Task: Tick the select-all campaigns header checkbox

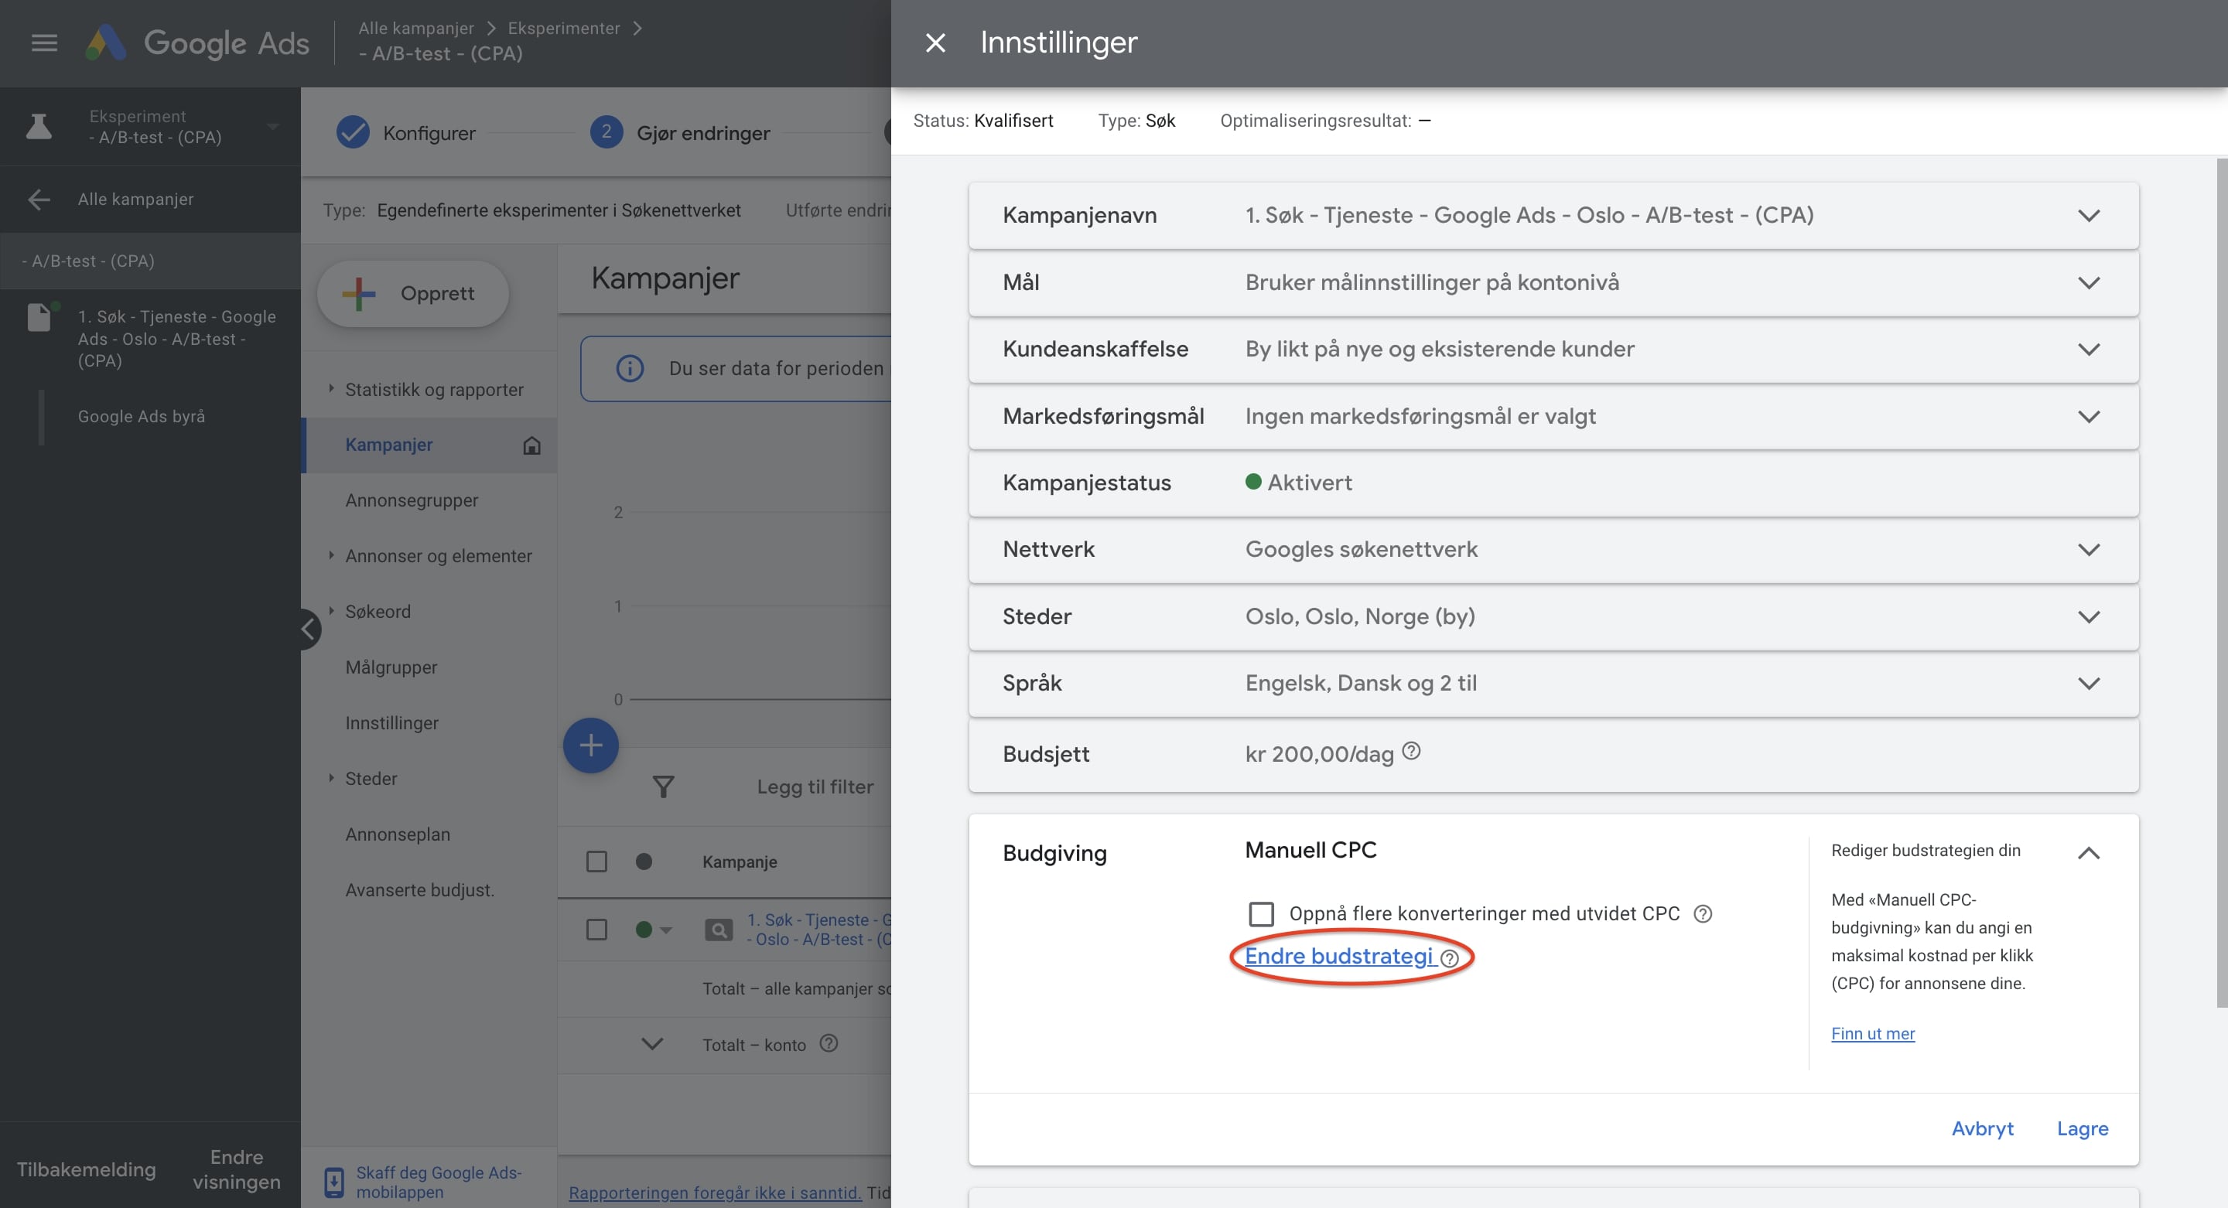Action: pos(596,862)
